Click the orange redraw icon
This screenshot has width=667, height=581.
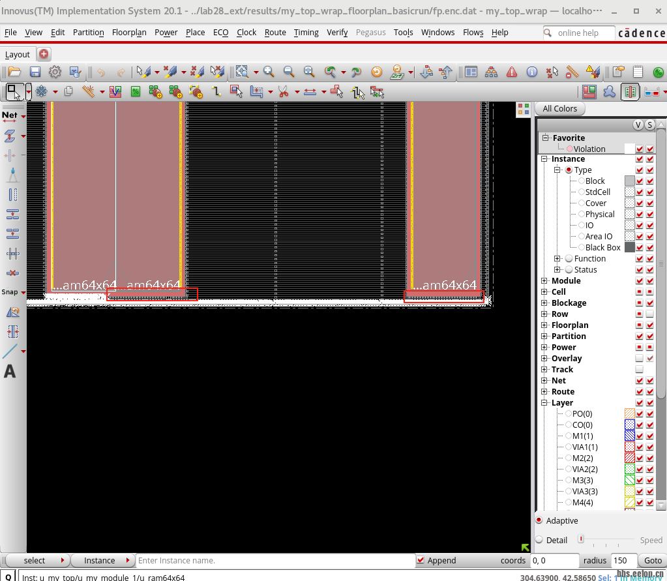coord(377,72)
